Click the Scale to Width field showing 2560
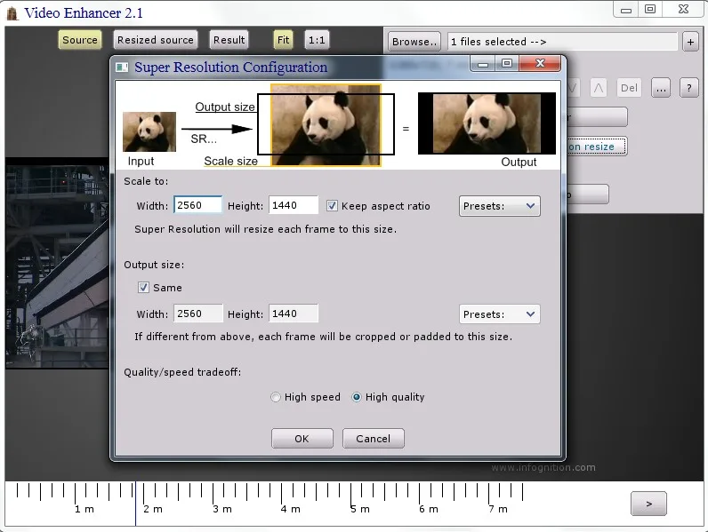Screen dimensions: 708x532 tap(197, 205)
